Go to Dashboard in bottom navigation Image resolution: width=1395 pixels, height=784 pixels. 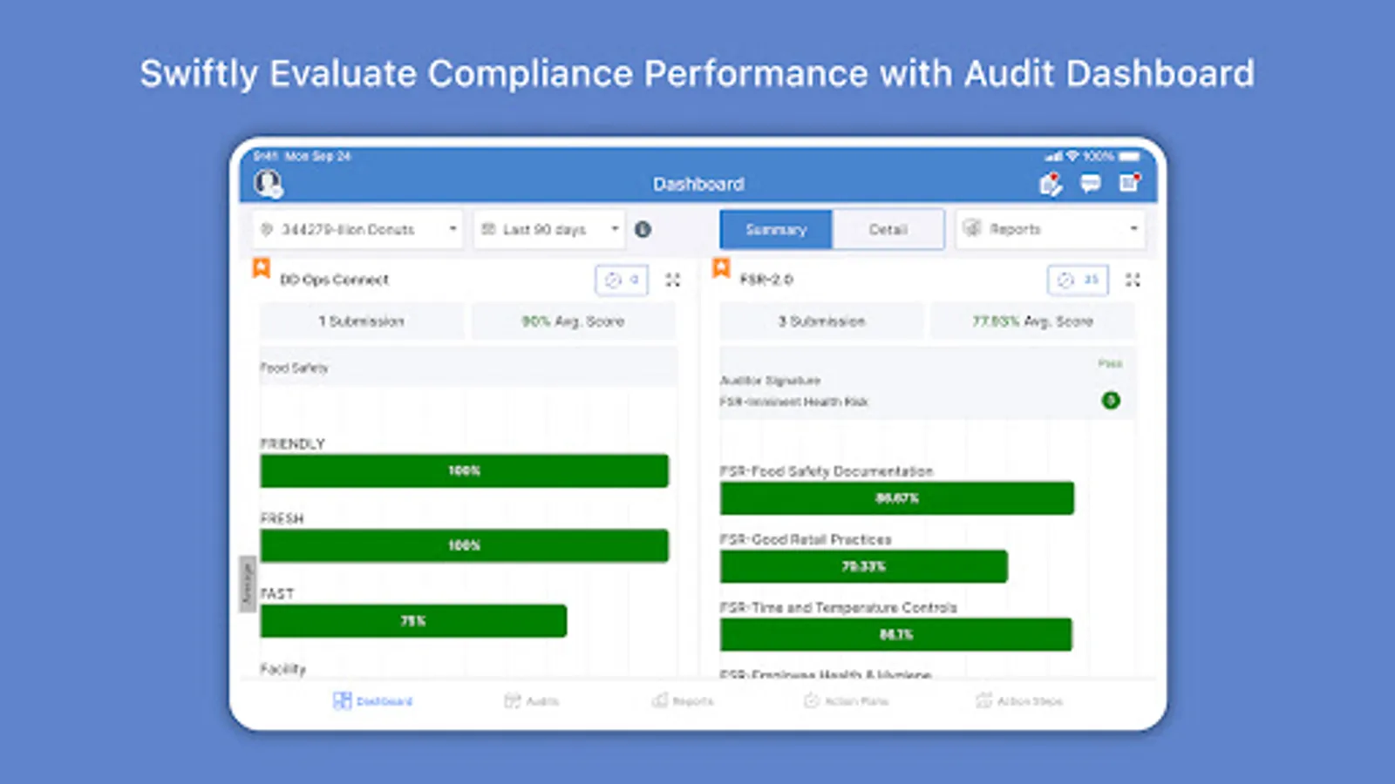click(x=373, y=701)
